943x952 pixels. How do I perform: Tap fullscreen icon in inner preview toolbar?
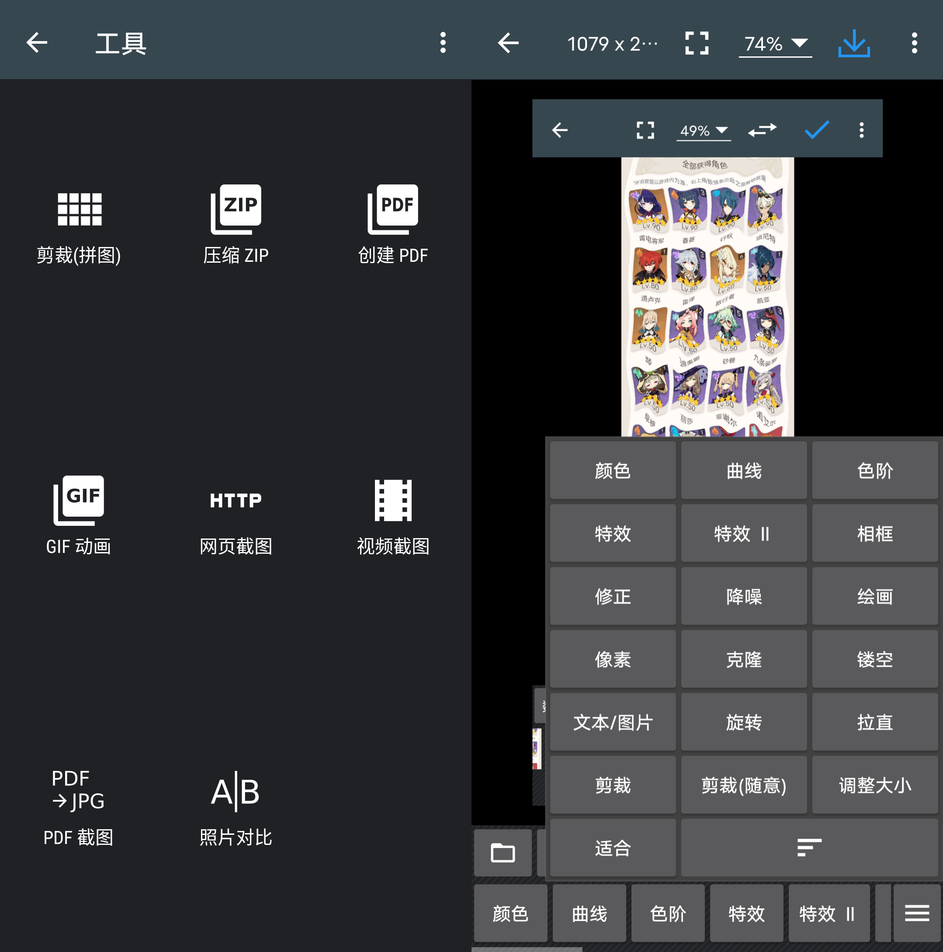pos(645,130)
